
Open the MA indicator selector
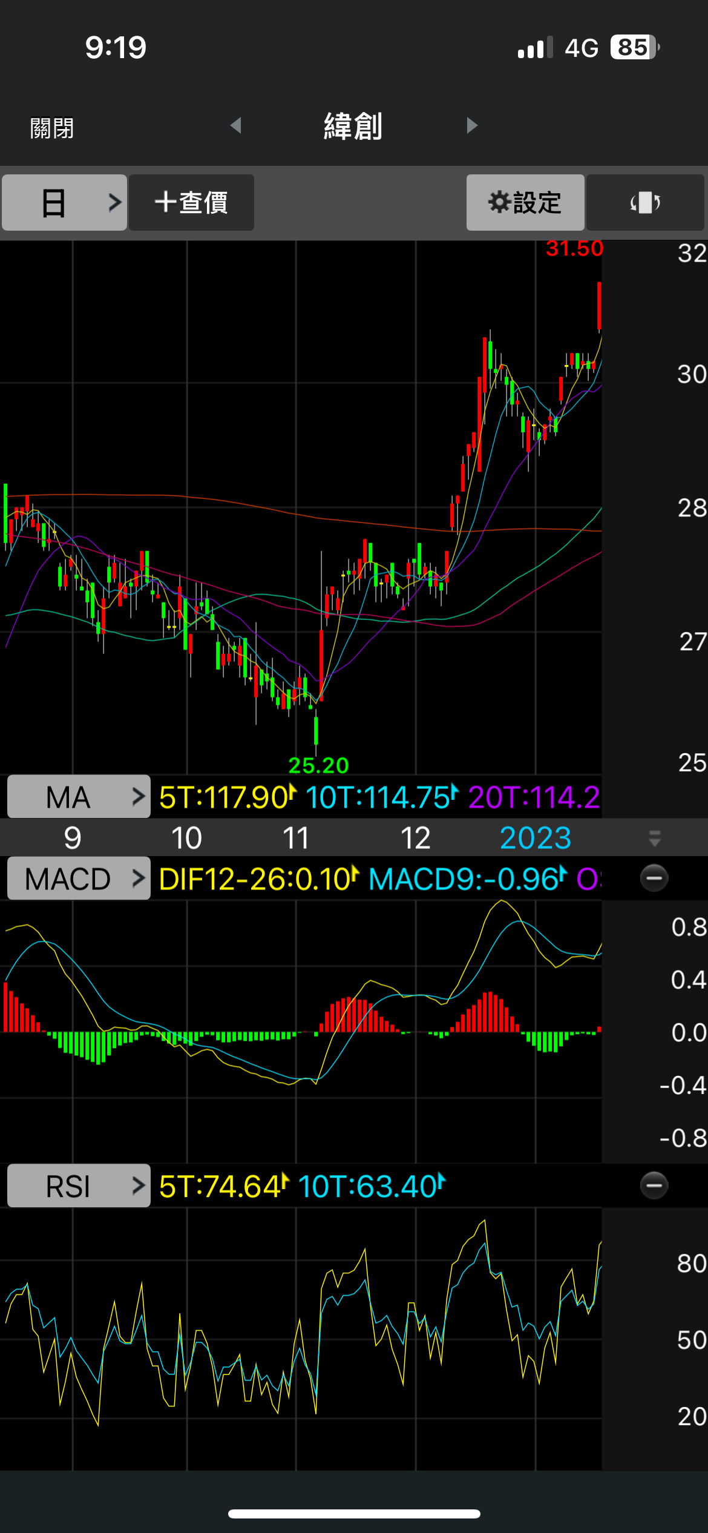click(79, 797)
